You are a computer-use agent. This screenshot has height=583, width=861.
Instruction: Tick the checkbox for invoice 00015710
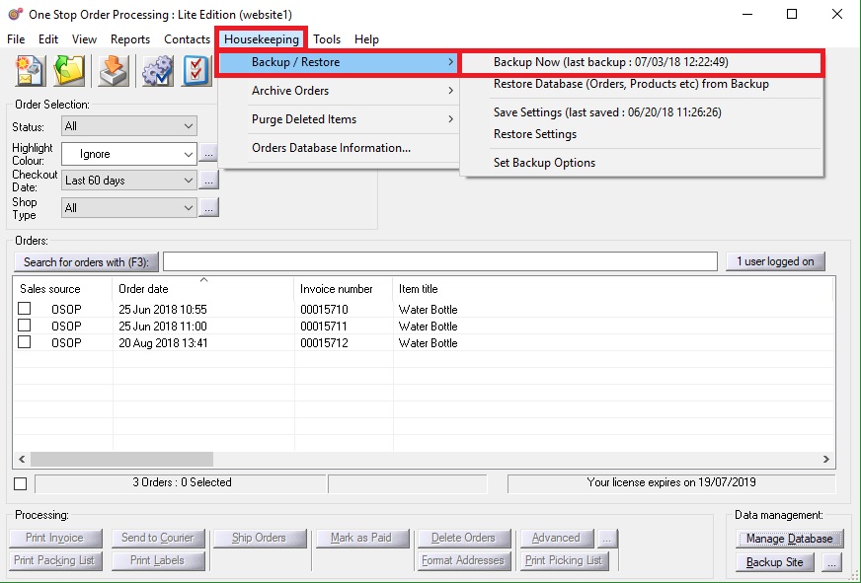click(x=24, y=308)
